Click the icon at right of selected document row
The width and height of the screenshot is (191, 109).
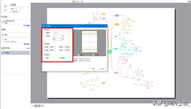pyautogui.click(x=29, y=53)
